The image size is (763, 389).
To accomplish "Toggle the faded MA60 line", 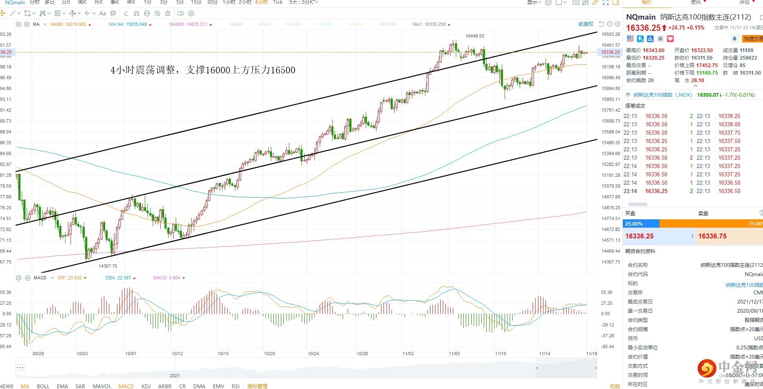I will 265,24.
